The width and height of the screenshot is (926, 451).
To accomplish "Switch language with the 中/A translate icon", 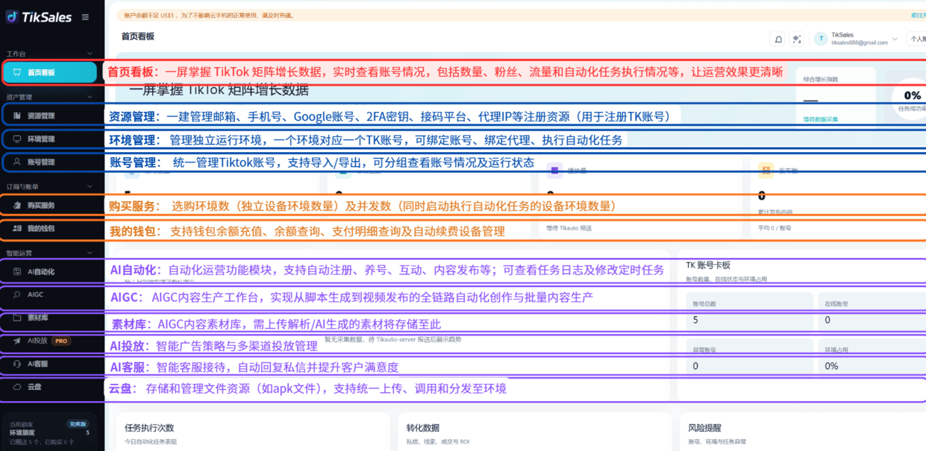I will 797,39.
